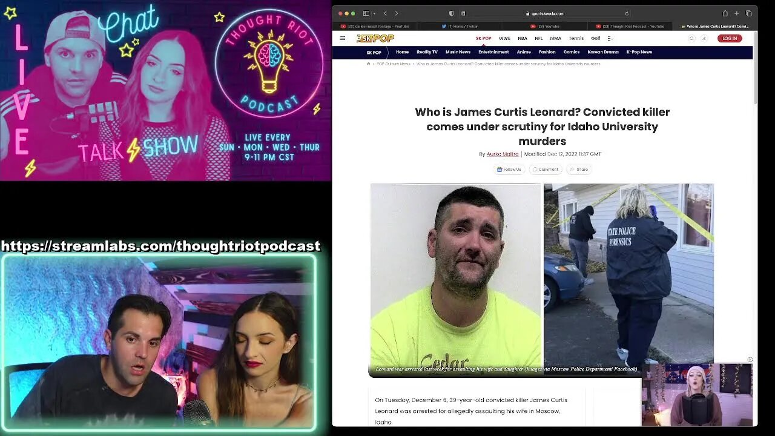Select the Who is James Curtis Leonard tab
This screenshot has height=436, width=775.
(x=714, y=26)
